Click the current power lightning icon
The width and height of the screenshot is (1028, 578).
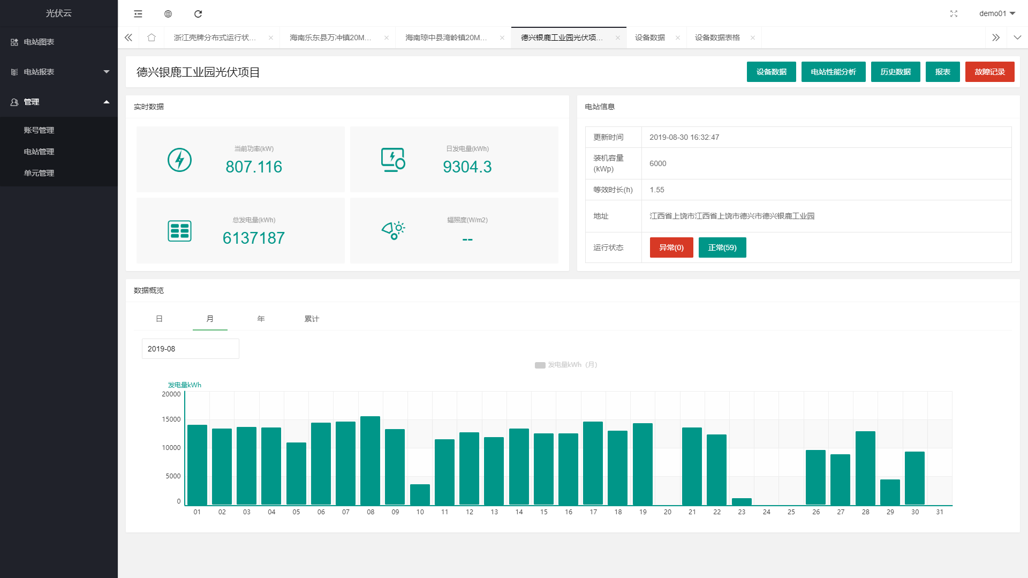[179, 160]
